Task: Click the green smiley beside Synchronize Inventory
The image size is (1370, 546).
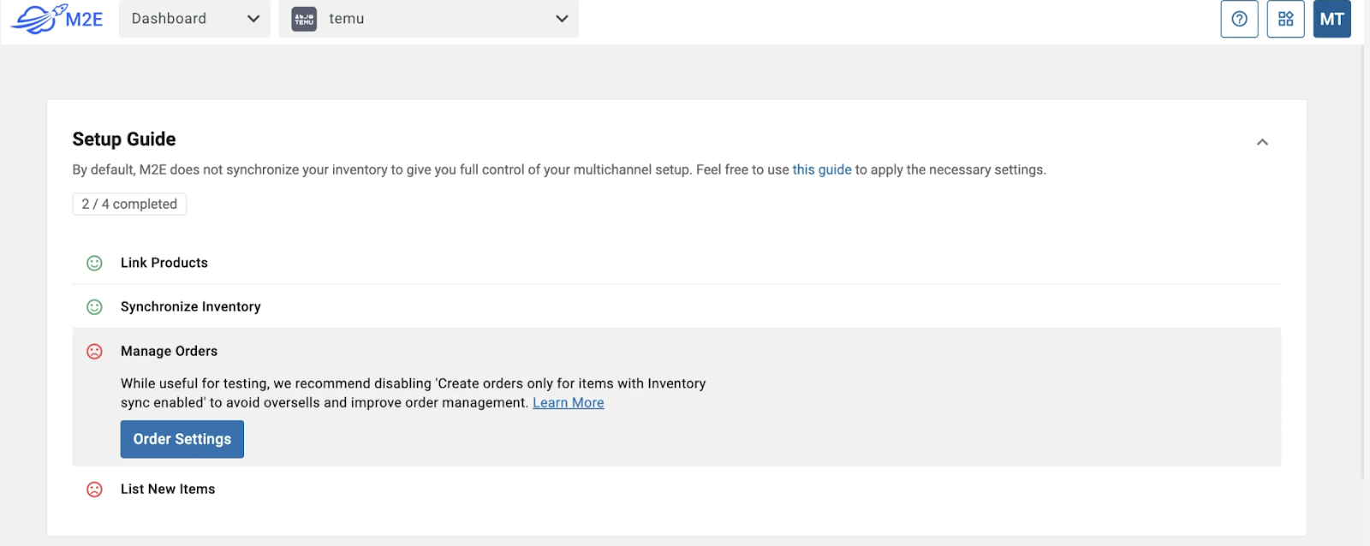Action: click(95, 307)
